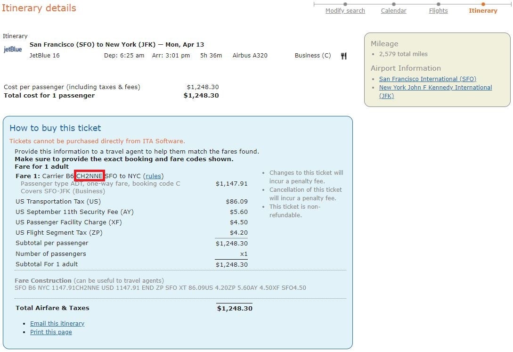This screenshot has height=352, width=513.
Task: Click US Passenger Facility Charge (XF)
Action: pyautogui.click(x=69, y=222)
